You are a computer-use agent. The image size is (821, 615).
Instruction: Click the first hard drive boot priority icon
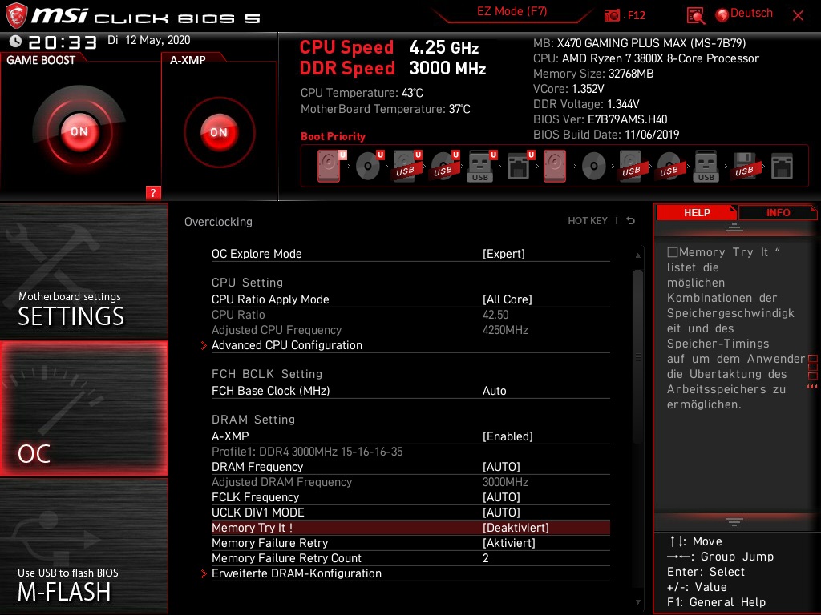click(x=328, y=165)
